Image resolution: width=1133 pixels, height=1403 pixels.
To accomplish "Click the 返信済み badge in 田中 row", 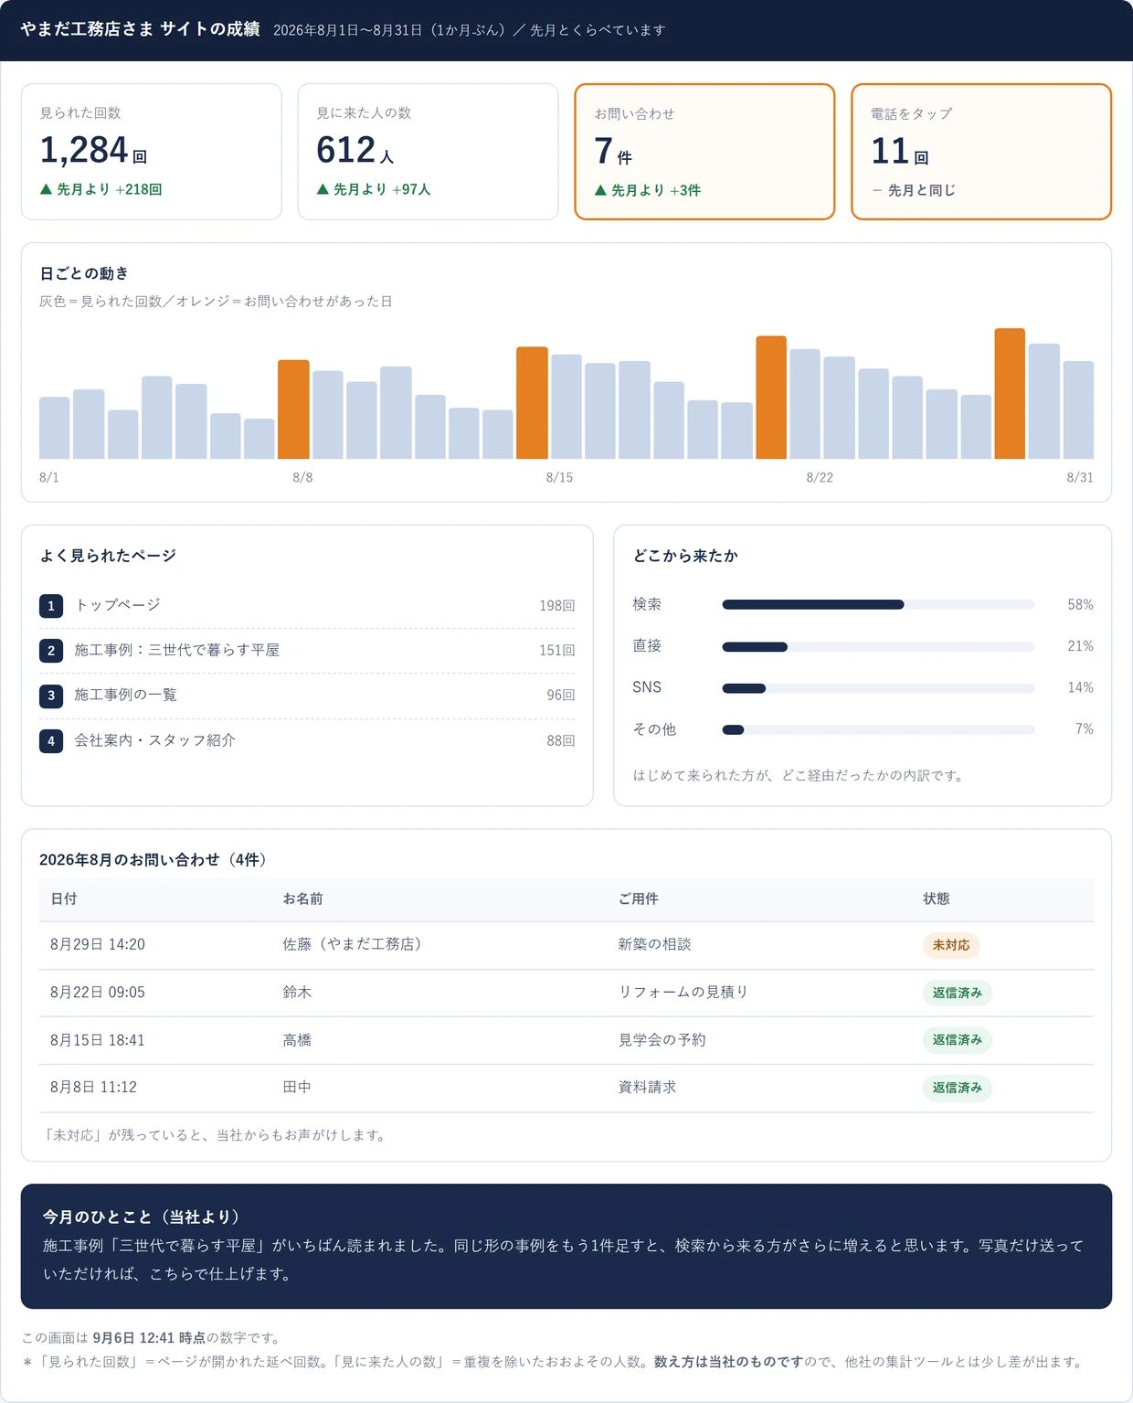I will point(958,1088).
